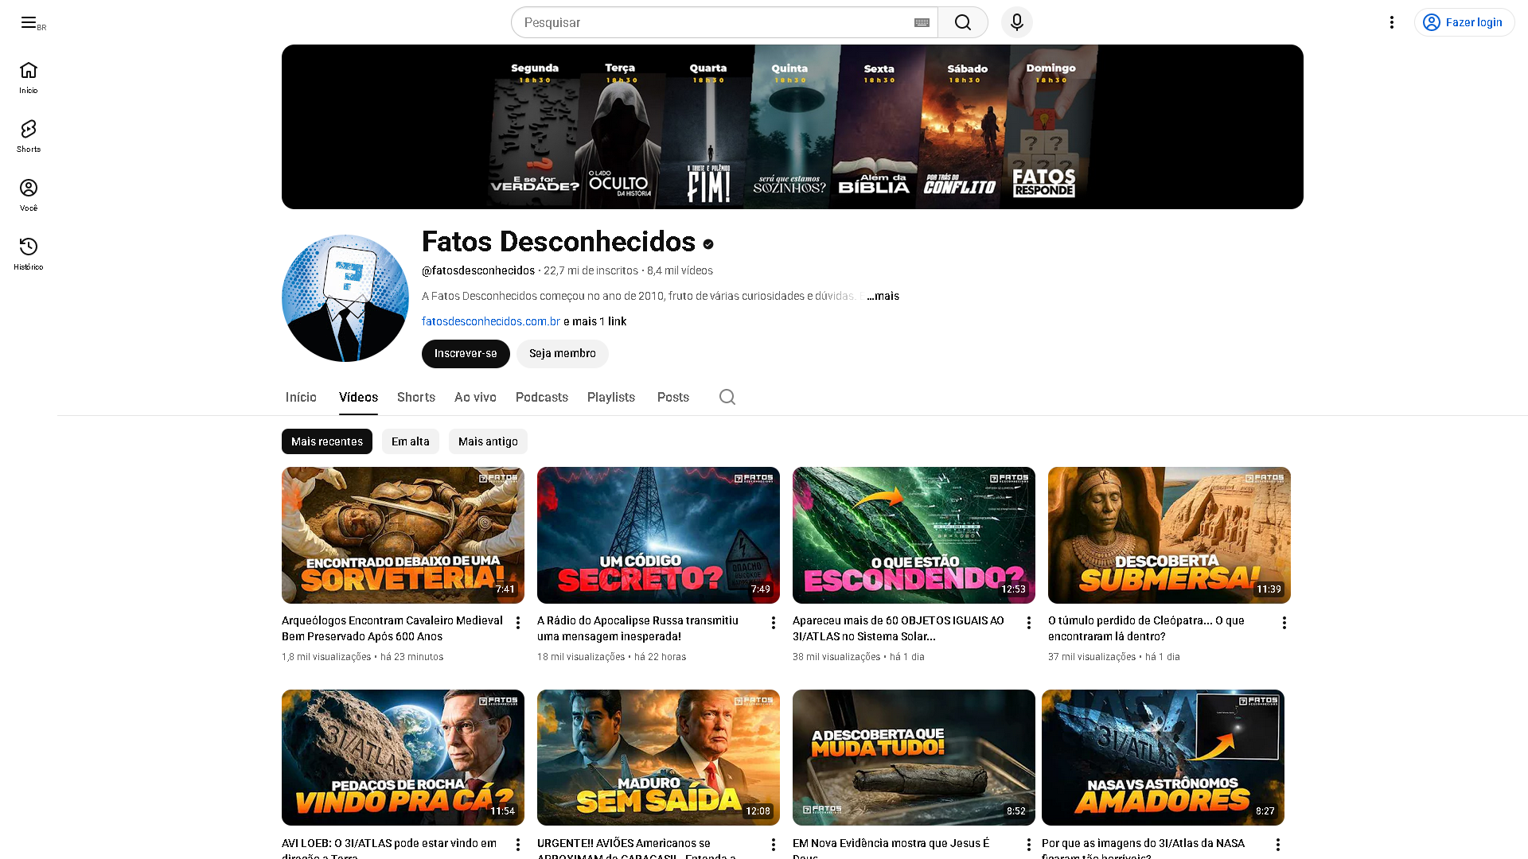This screenshot has width=1528, height=859.
Task: Select the Em alta filter chip
Action: tap(410, 441)
